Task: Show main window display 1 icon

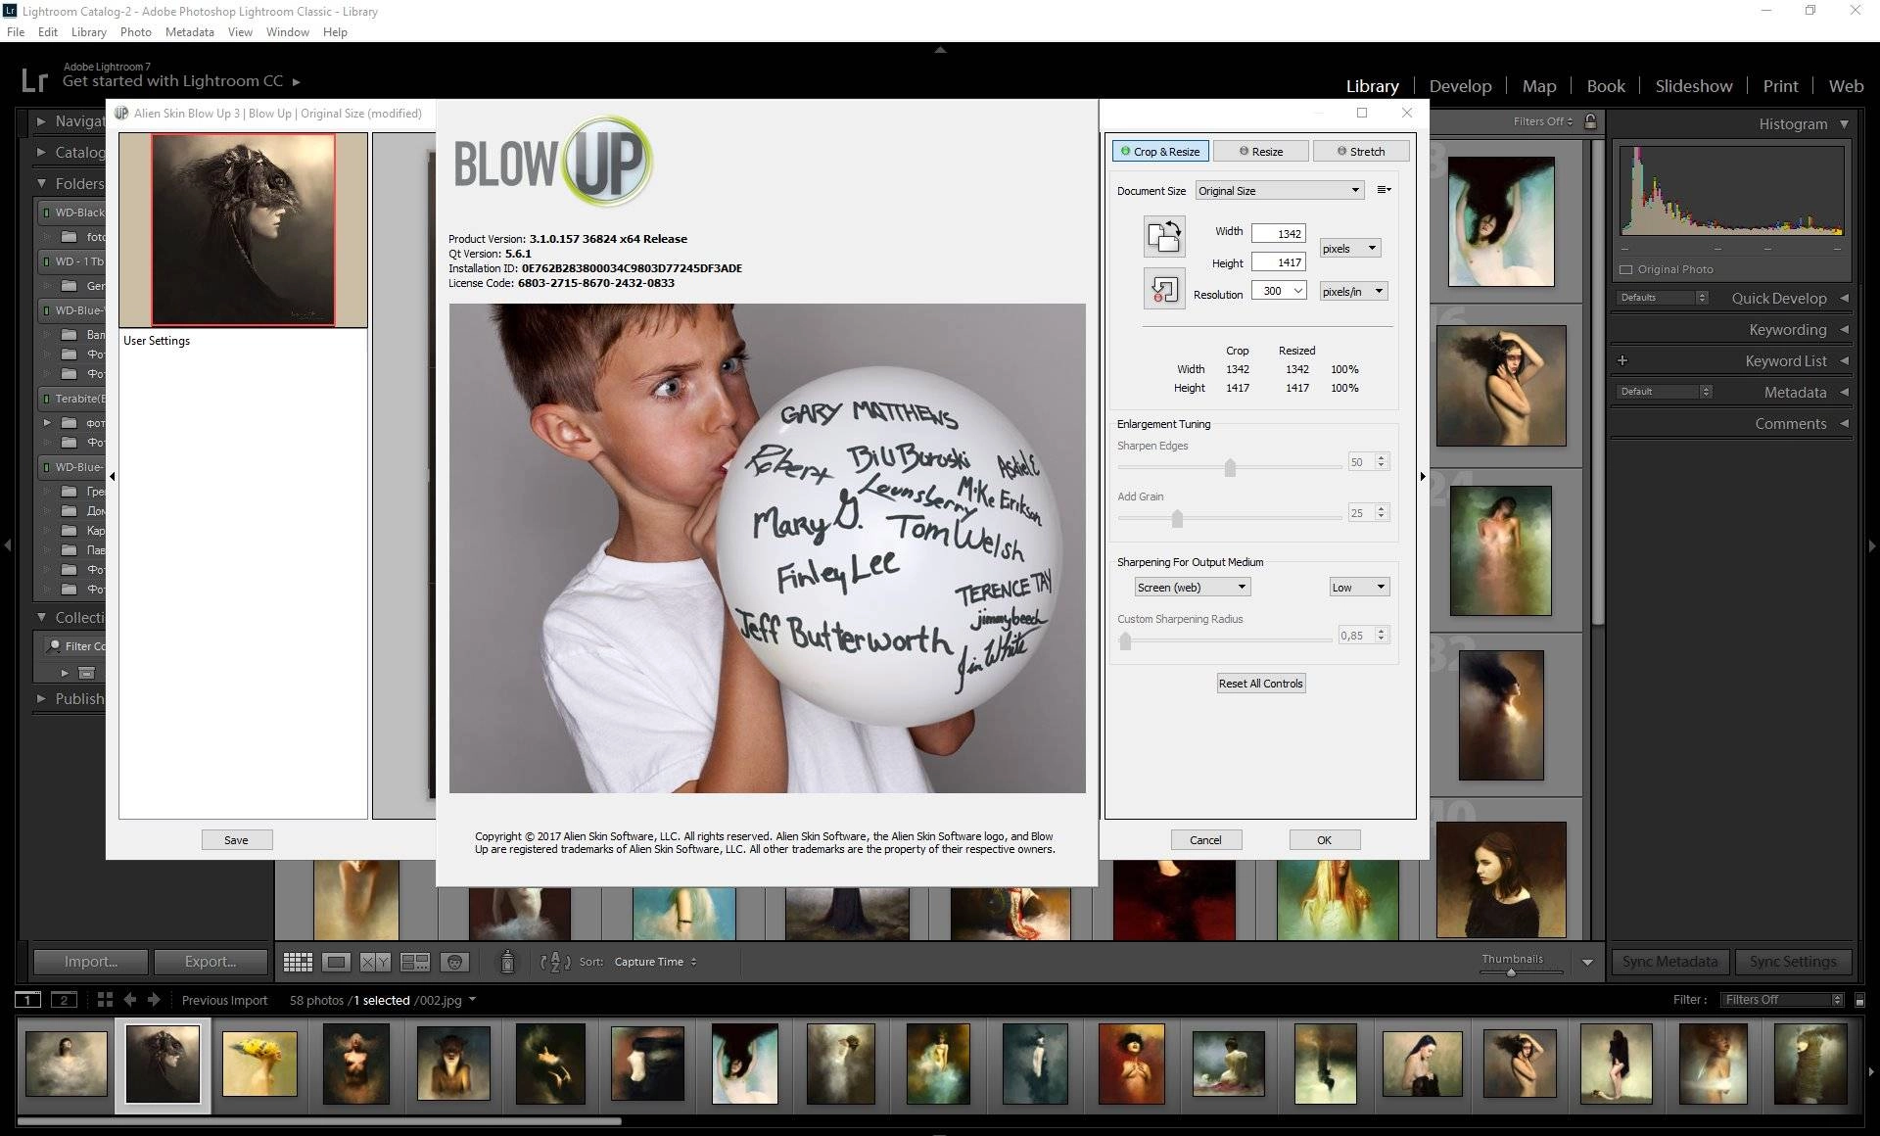Action: pyautogui.click(x=27, y=1000)
